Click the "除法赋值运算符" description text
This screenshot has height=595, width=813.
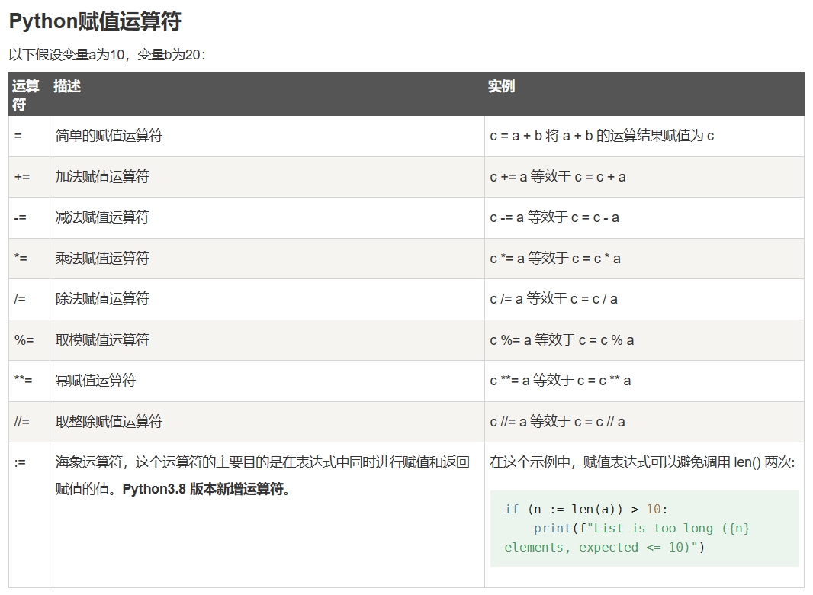click(102, 299)
